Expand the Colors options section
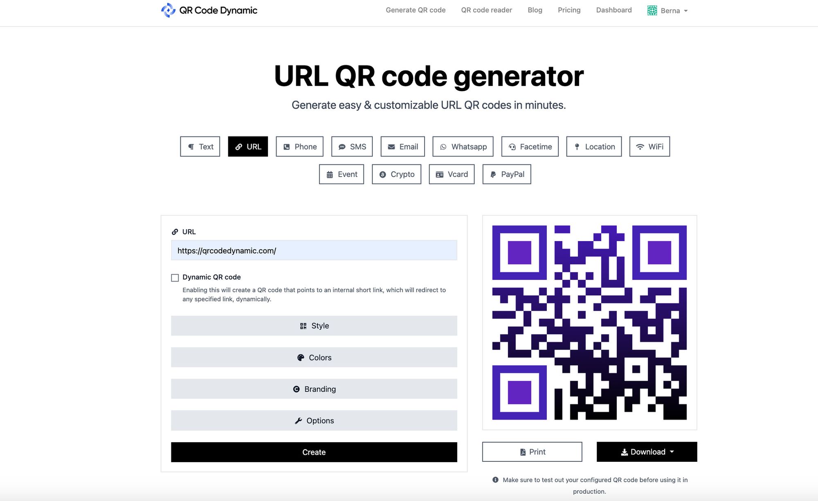 (x=314, y=357)
